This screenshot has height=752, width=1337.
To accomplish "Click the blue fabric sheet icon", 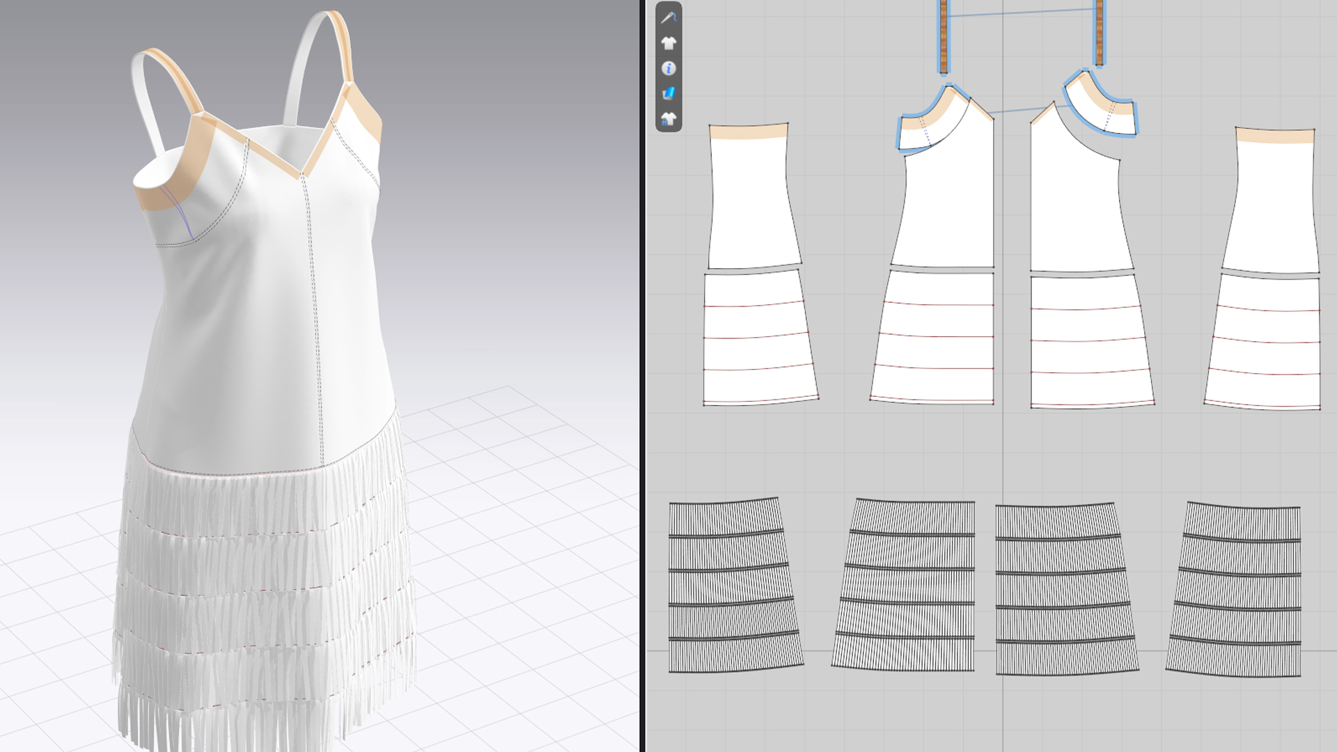I will (x=668, y=93).
